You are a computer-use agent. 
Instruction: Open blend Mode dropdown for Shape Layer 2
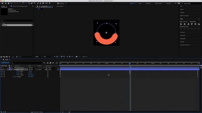[x=32, y=68]
